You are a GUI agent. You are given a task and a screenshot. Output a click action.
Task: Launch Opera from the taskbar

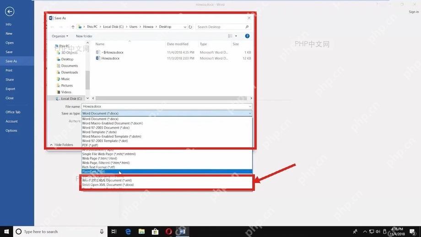click(x=168, y=232)
